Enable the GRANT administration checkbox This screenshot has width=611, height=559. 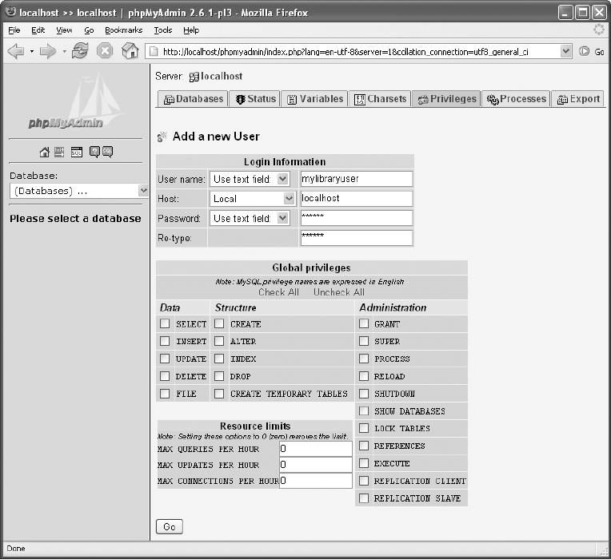pyautogui.click(x=364, y=323)
